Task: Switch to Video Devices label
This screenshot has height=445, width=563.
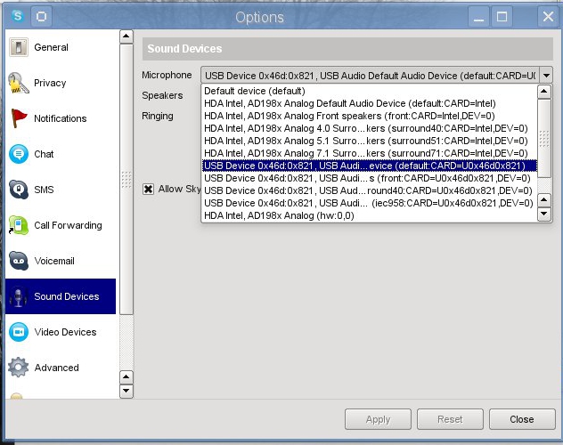Action: [x=65, y=332]
